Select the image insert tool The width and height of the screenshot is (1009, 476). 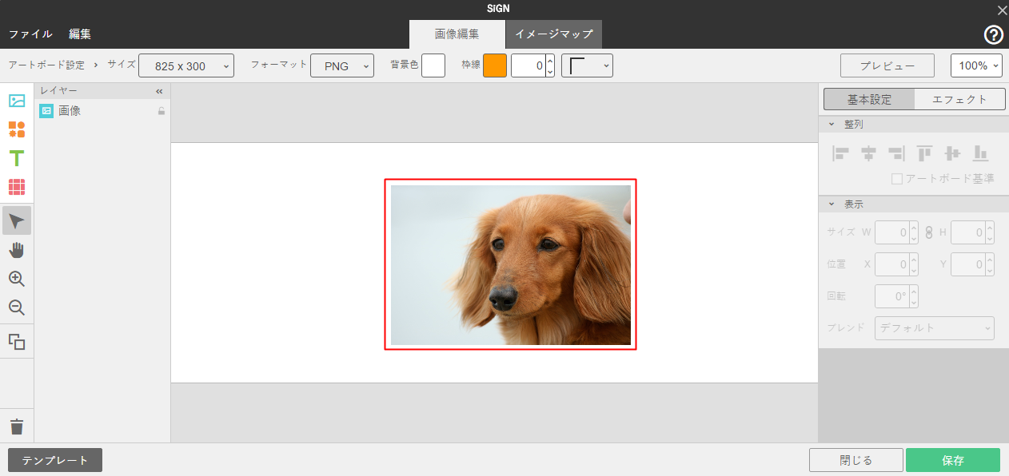[17, 101]
